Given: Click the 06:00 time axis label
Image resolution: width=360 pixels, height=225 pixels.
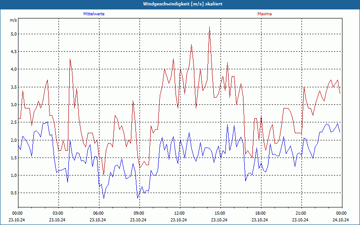Looking at the screenshot, I should (x=98, y=213).
